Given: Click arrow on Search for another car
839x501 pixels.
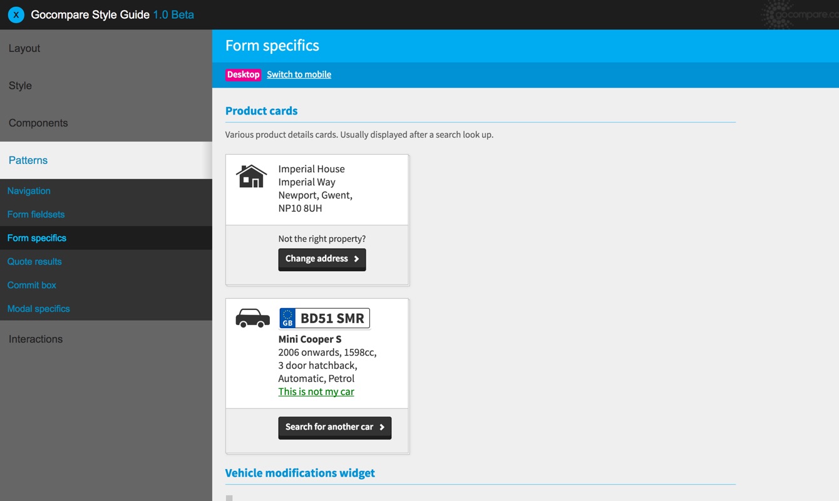Looking at the screenshot, I should pyautogui.click(x=382, y=427).
